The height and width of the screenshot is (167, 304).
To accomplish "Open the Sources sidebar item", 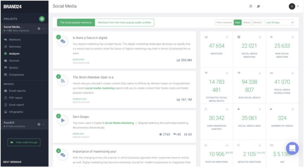I will 14,61.
